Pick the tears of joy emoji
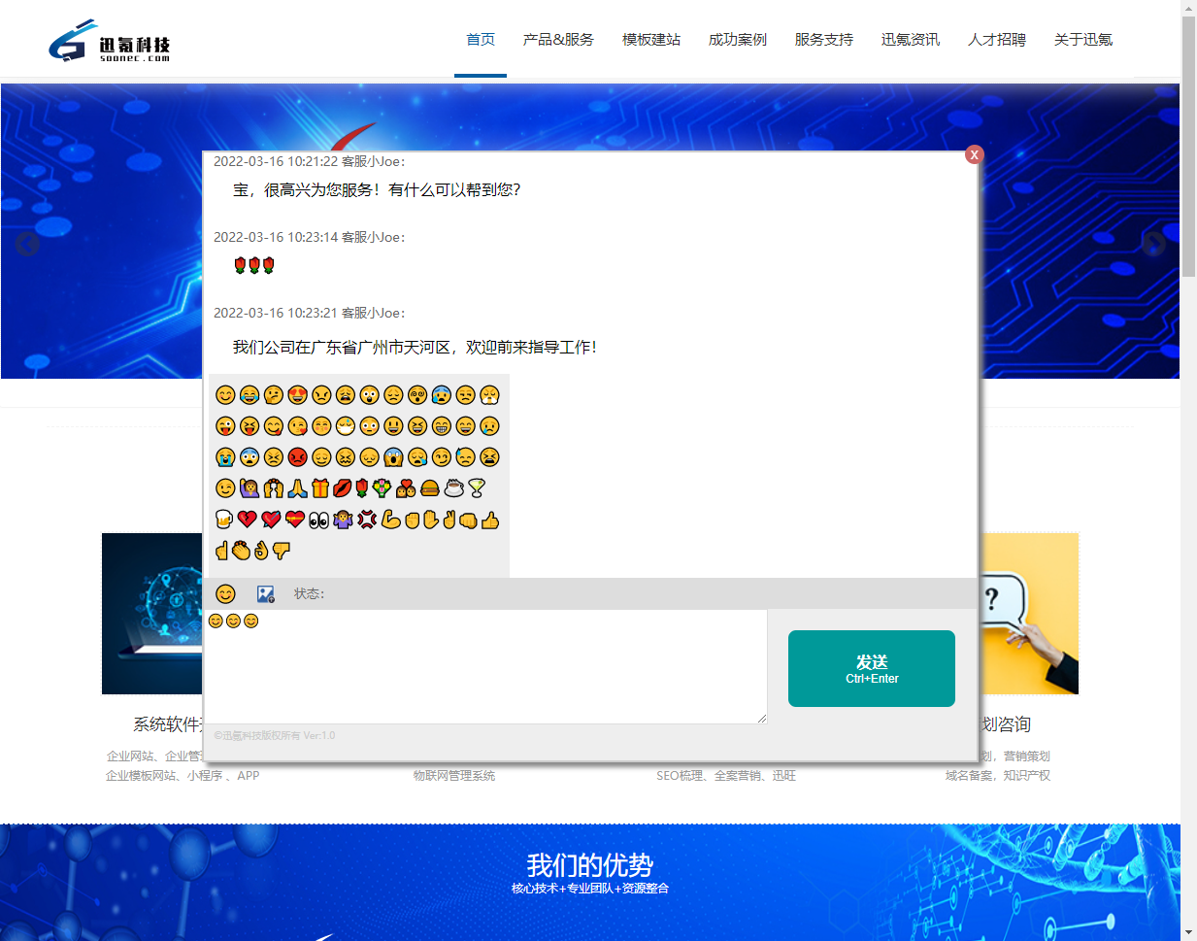Screen dimensions: 1197x941 coord(249,395)
